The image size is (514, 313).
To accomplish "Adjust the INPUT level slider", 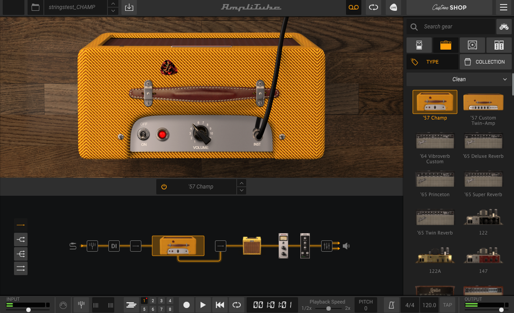I will click(28, 309).
